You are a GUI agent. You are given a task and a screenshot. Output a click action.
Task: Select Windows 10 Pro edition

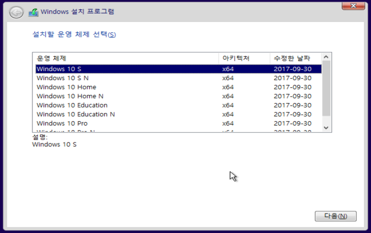[x=179, y=123]
